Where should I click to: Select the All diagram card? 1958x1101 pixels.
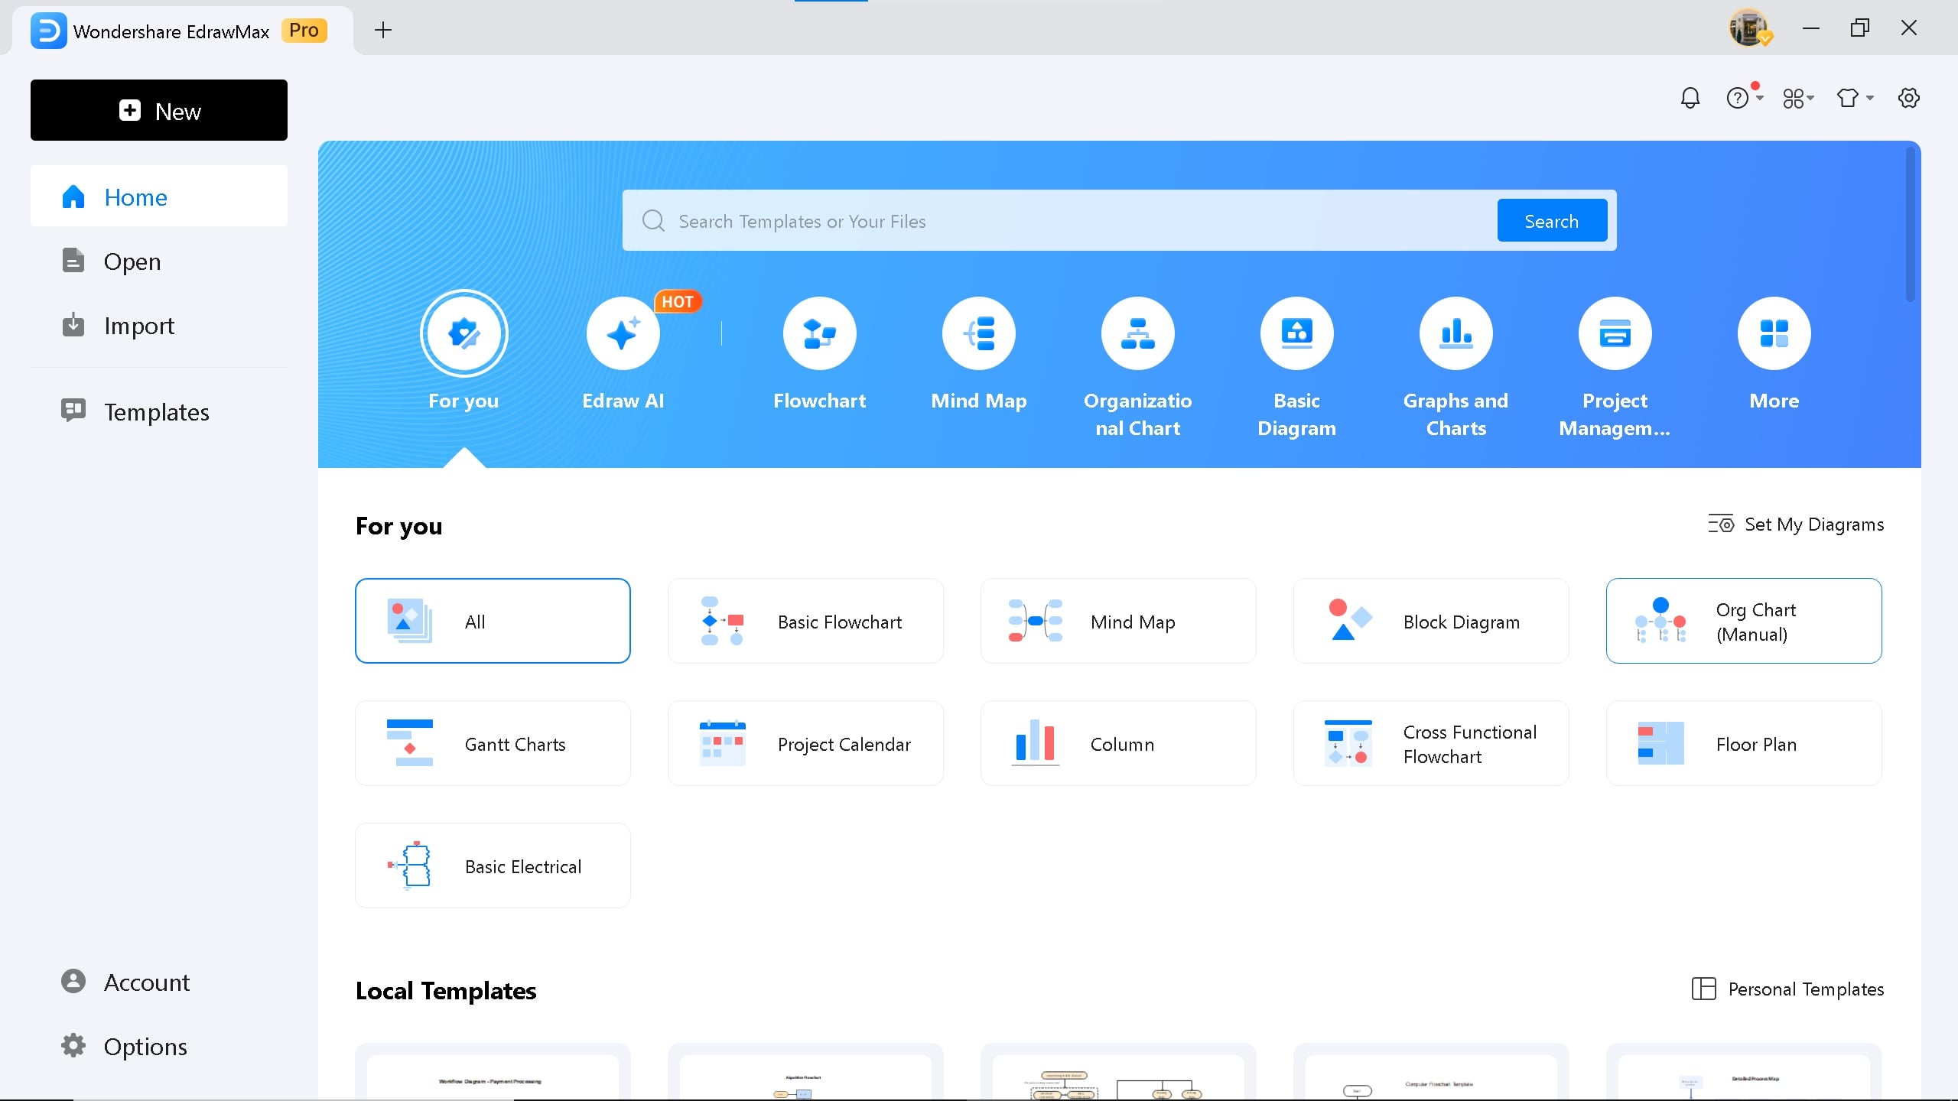pos(493,621)
